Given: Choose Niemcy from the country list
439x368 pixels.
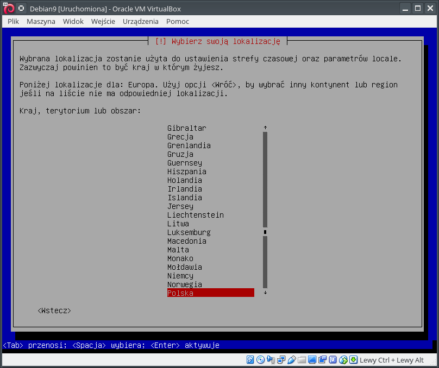Looking at the screenshot, I should click(180, 276).
